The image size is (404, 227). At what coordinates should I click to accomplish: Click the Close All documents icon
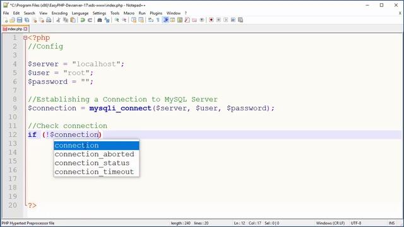[x=42, y=20]
